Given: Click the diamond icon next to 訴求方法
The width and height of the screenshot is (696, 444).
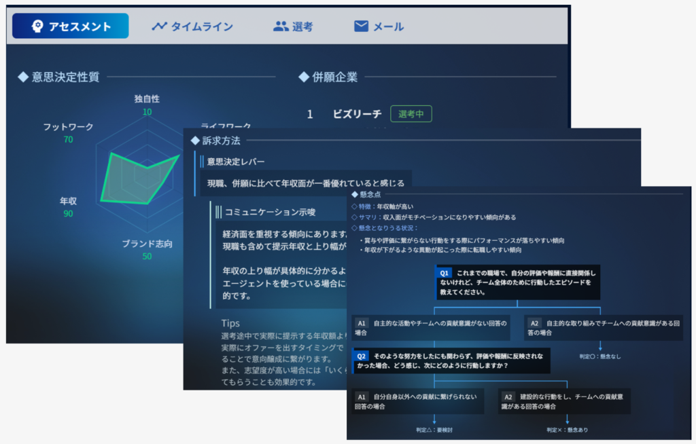Looking at the screenshot, I should pos(196,141).
